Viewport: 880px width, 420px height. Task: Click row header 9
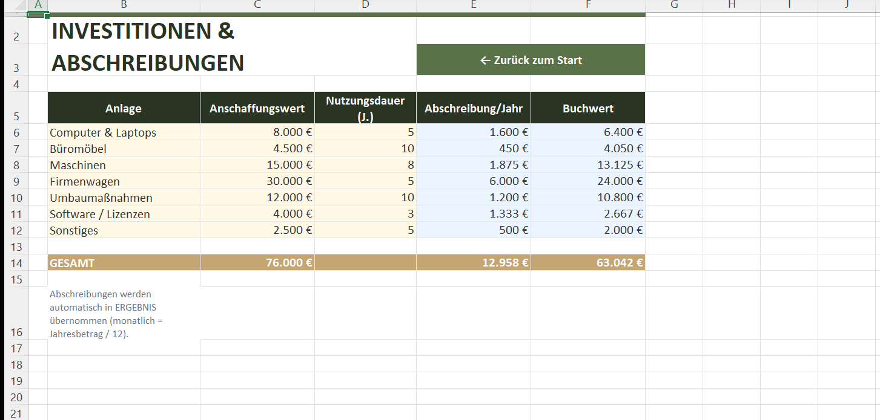pyautogui.click(x=16, y=181)
